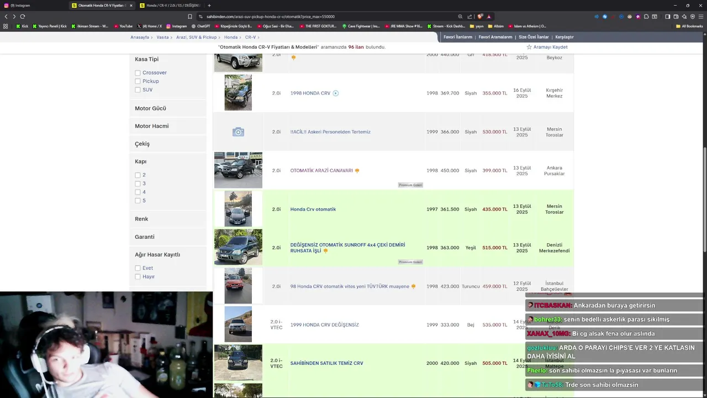This screenshot has width=707, height=398.
Task: Open the Honda Crv otomatik listing
Action: coord(313,210)
